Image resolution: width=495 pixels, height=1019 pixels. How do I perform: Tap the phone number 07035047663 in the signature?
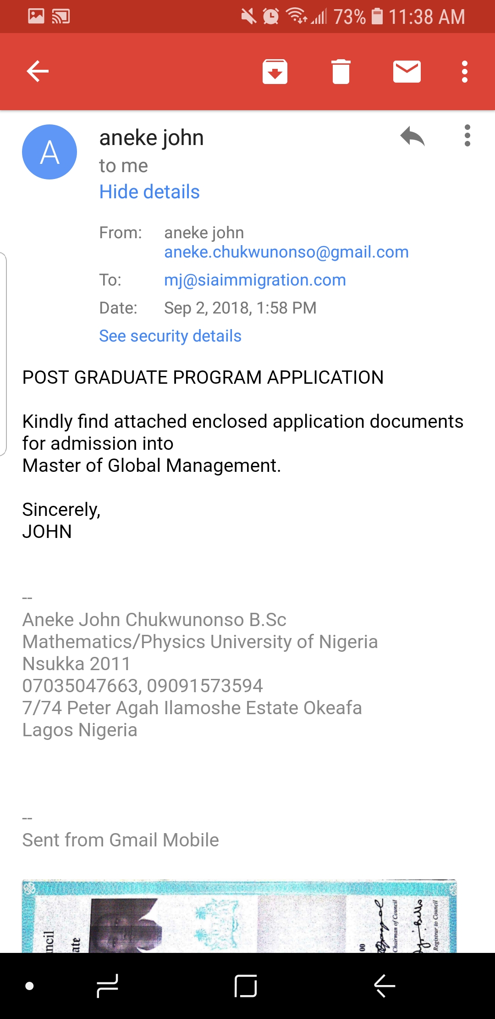coord(81,686)
